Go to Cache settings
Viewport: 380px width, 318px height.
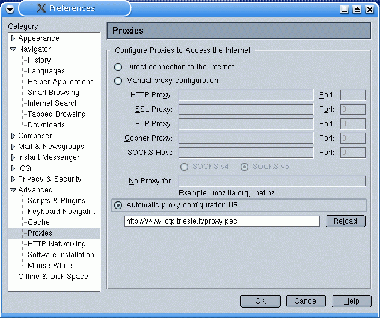pos(38,222)
